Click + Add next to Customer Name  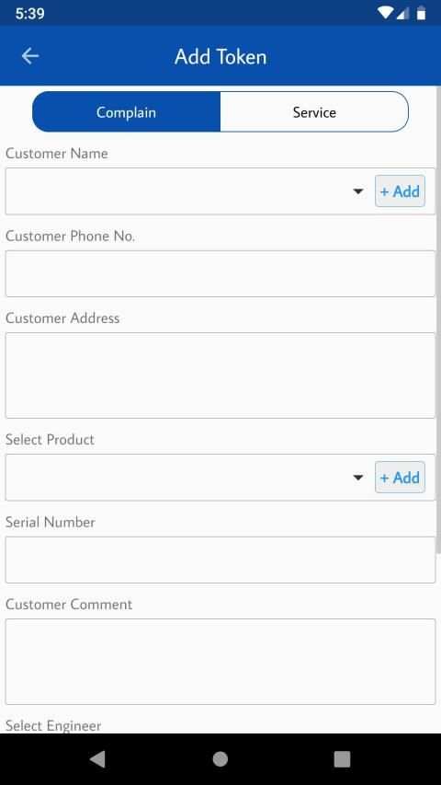[400, 191]
